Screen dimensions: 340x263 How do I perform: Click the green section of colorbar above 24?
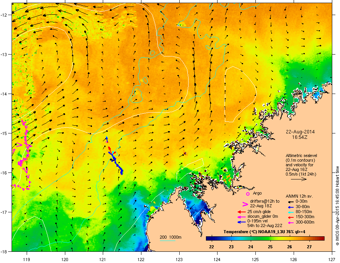pyautogui.click(x=251, y=239)
